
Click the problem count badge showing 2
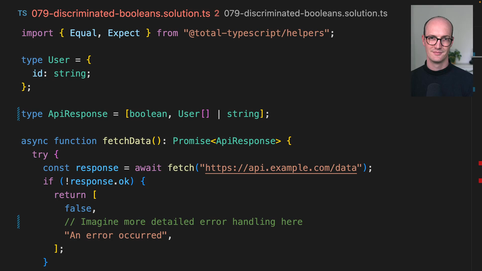pyautogui.click(x=217, y=14)
